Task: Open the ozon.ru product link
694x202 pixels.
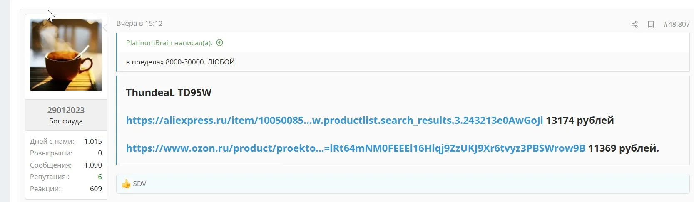Action: [x=356, y=148]
